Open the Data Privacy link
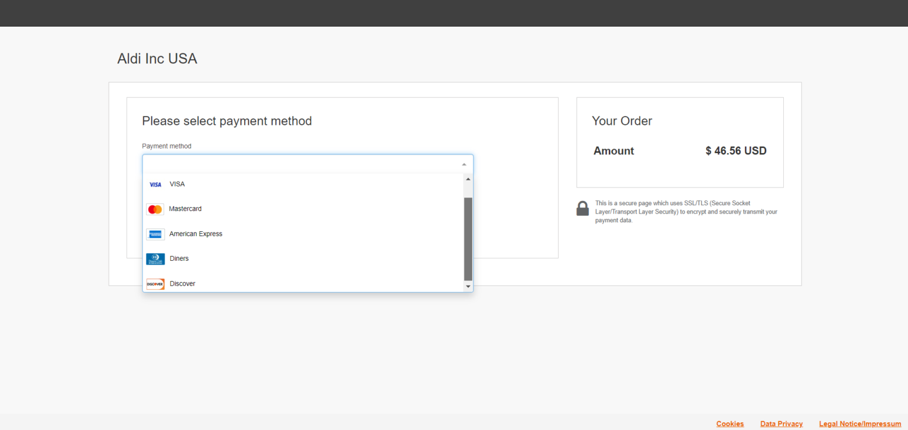The image size is (908, 430). pos(781,423)
